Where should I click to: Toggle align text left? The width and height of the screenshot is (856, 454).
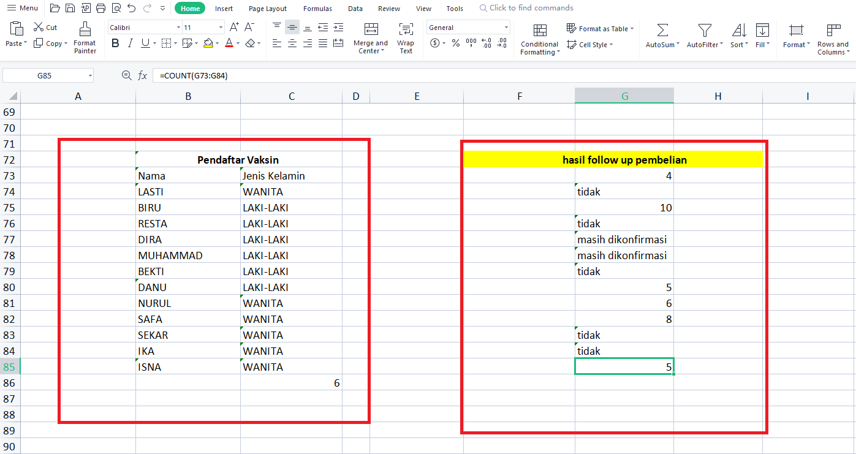pyautogui.click(x=277, y=43)
